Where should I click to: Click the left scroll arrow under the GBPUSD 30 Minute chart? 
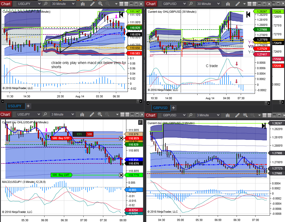148,103
